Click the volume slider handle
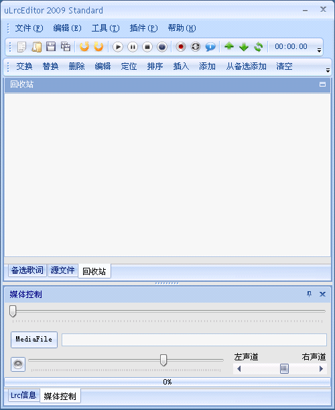This screenshot has height=410, width=335. (x=163, y=360)
